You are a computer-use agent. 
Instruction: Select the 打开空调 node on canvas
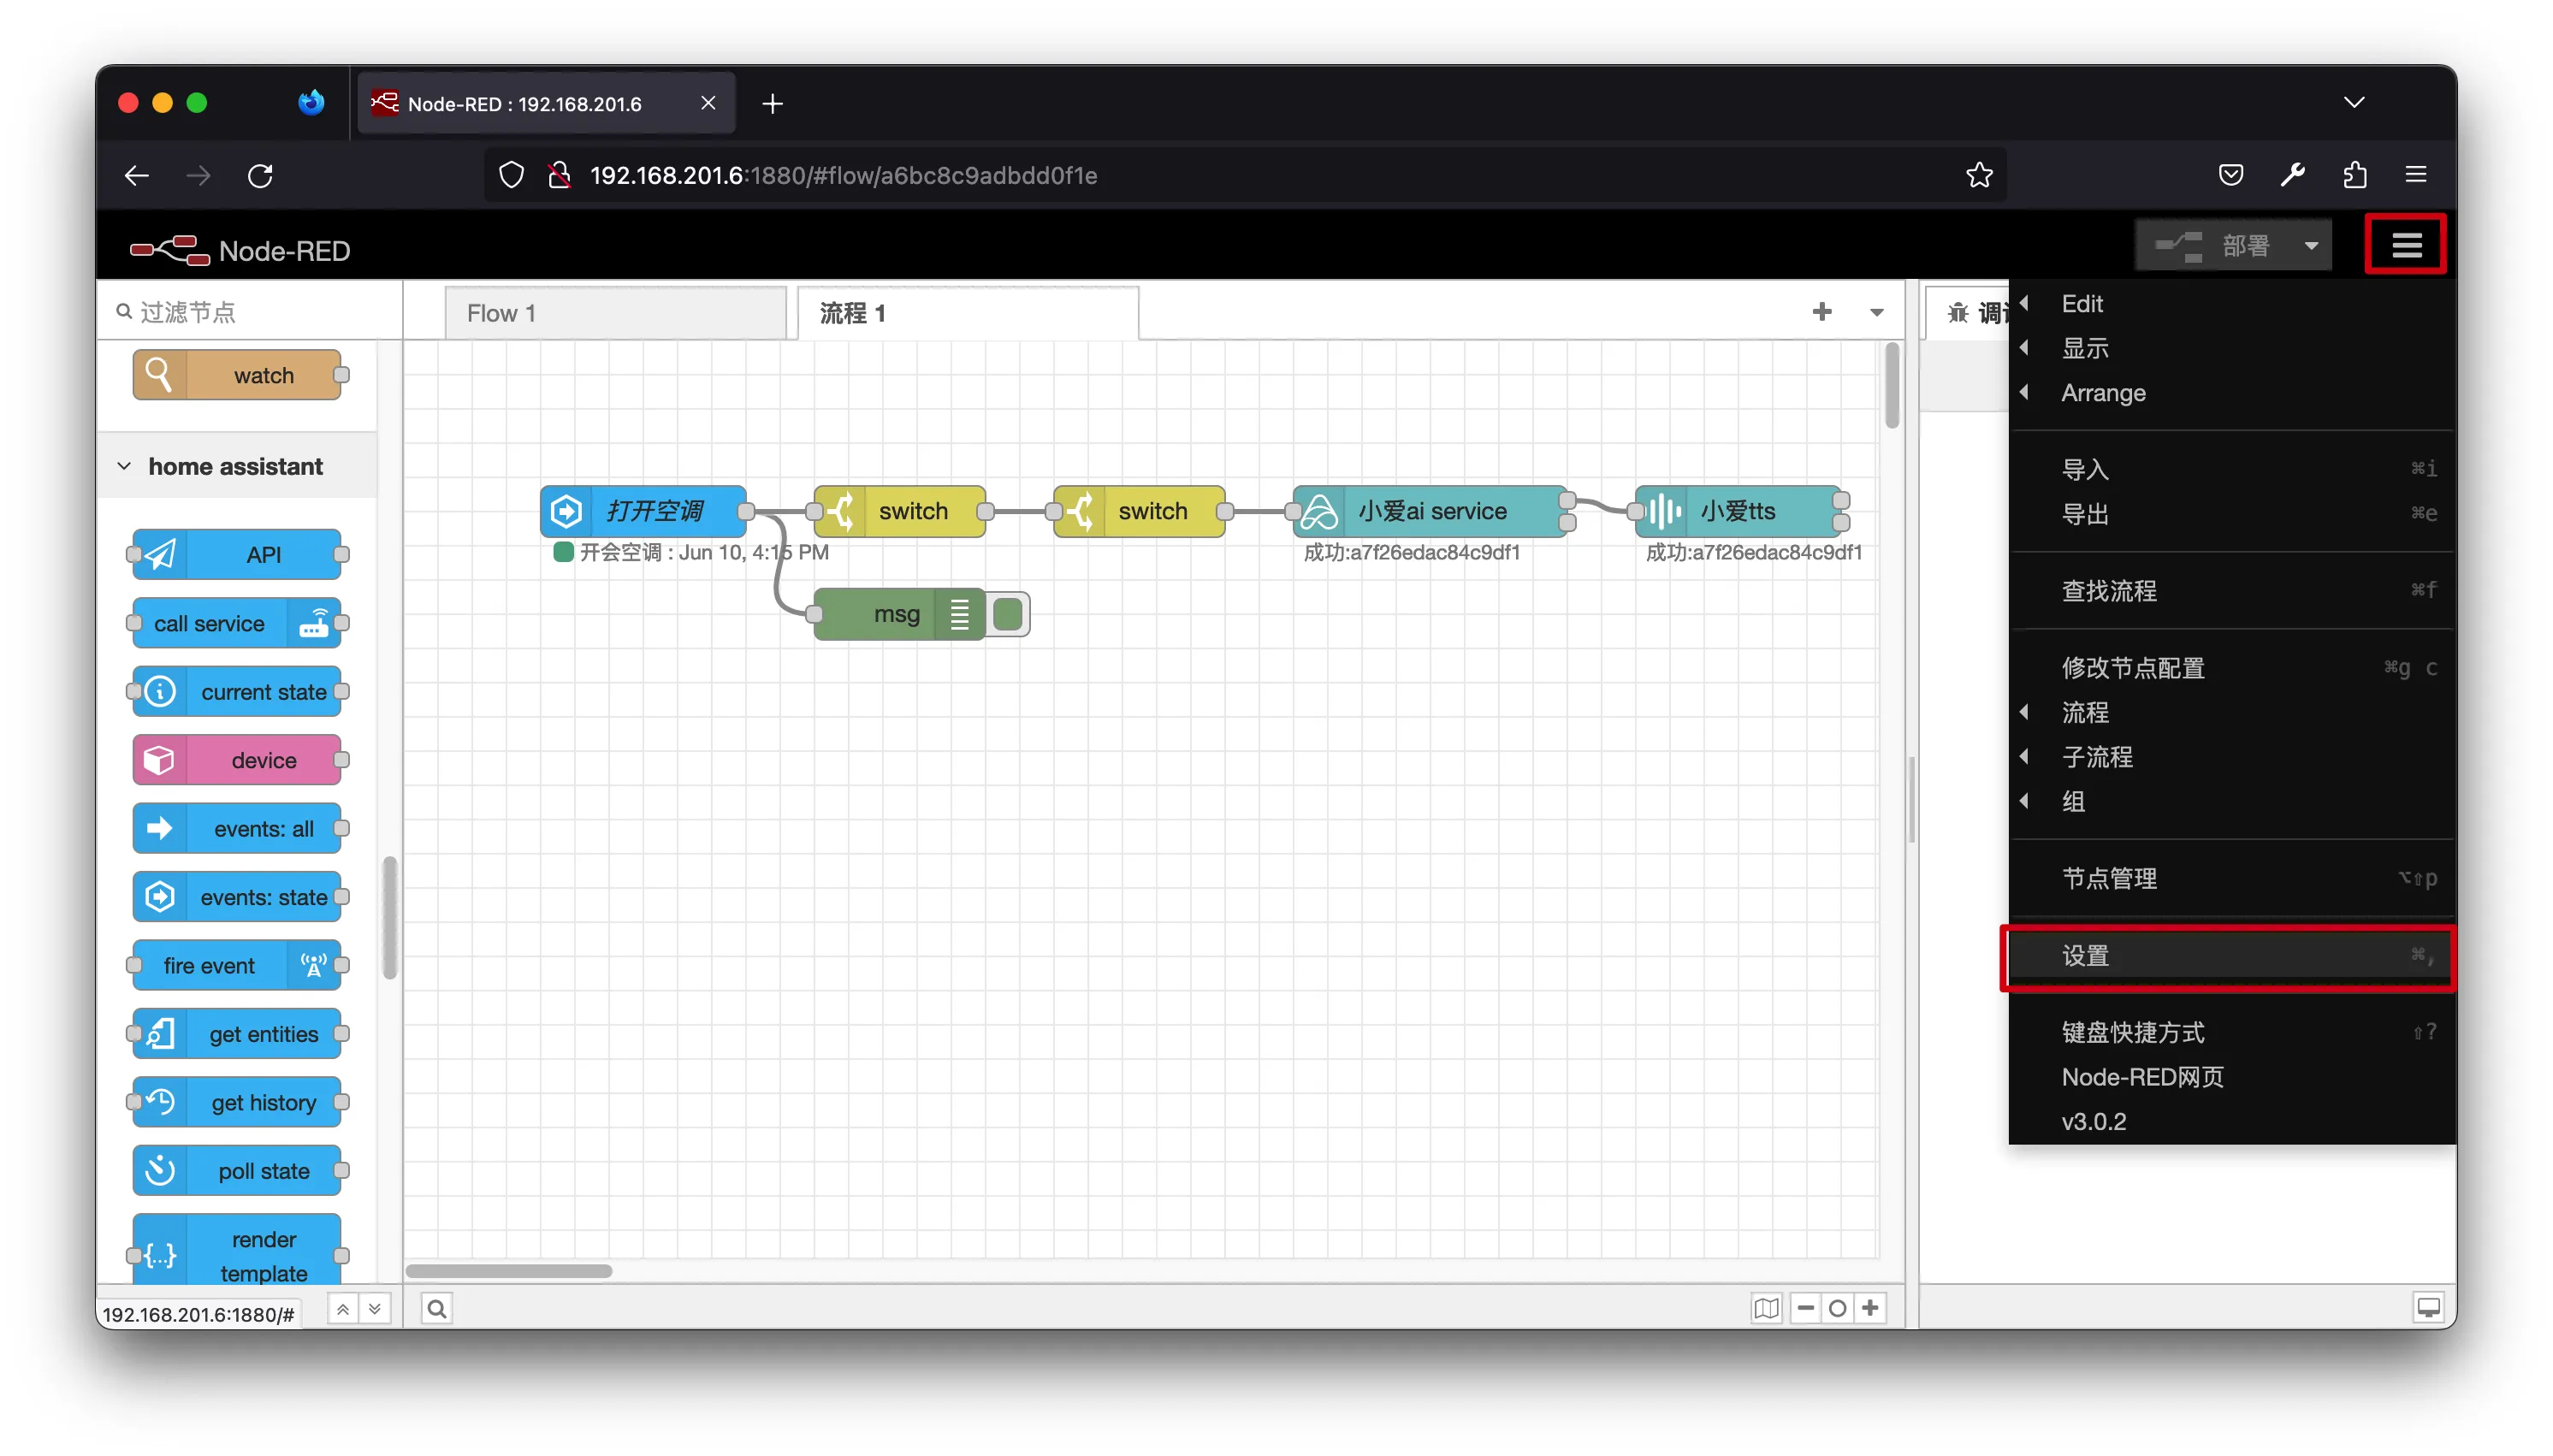643,511
